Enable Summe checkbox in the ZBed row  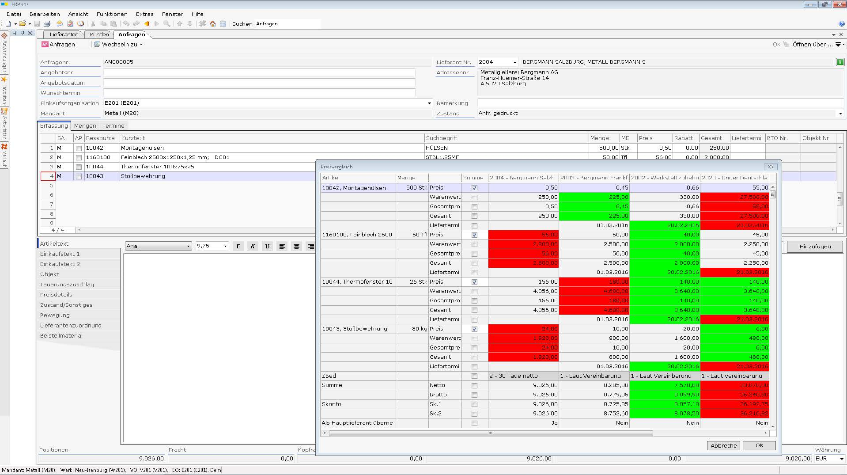[474, 376]
